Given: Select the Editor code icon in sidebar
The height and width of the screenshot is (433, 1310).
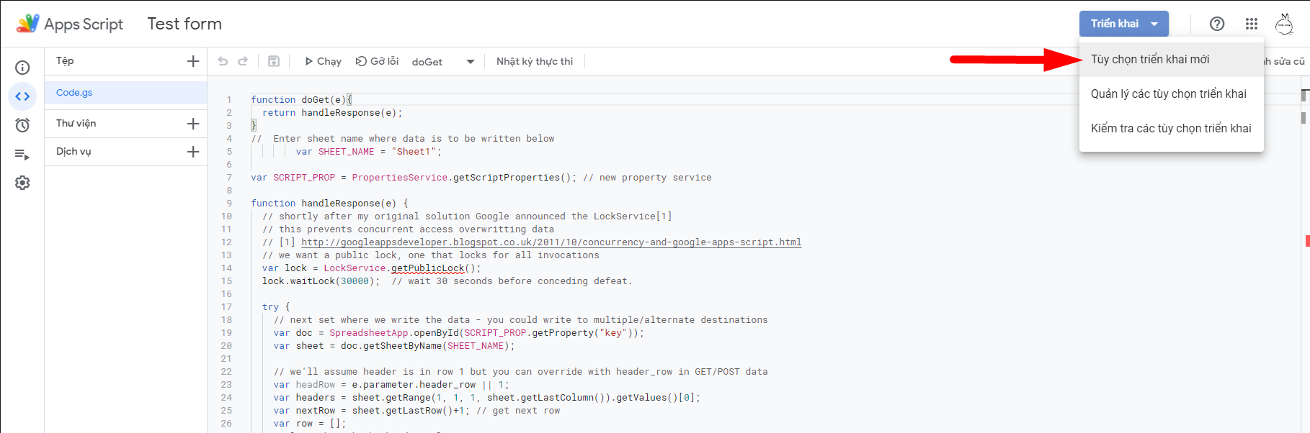Looking at the screenshot, I should tap(22, 96).
